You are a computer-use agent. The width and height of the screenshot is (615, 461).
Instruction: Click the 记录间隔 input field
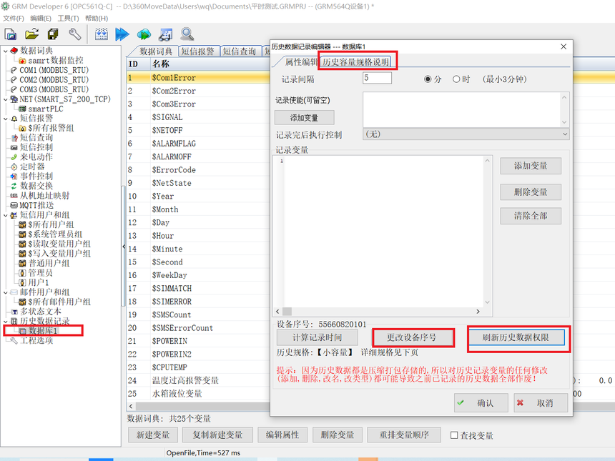[x=377, y=78]
